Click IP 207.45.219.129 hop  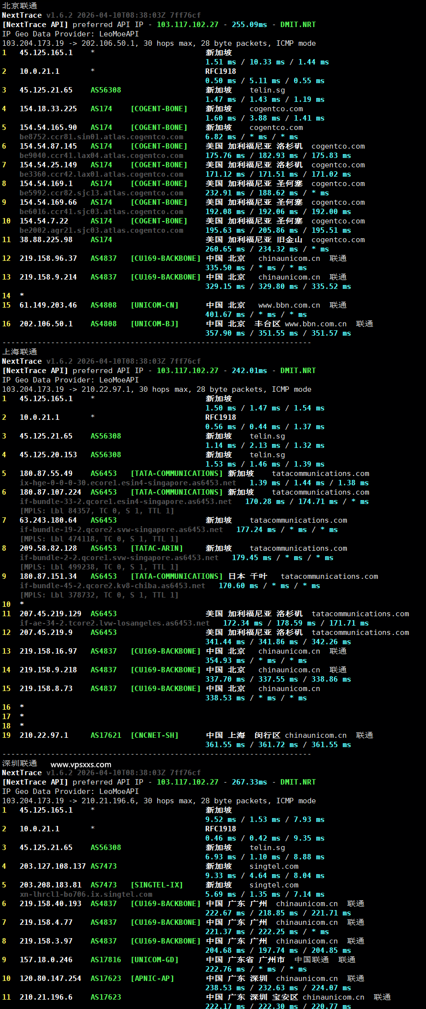tap(51, 614)
